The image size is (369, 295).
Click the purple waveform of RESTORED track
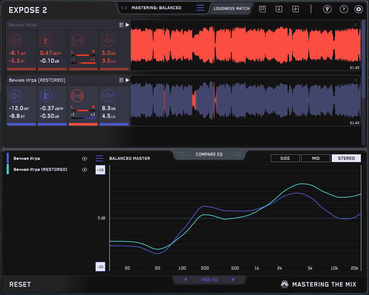tap(246, 101)
